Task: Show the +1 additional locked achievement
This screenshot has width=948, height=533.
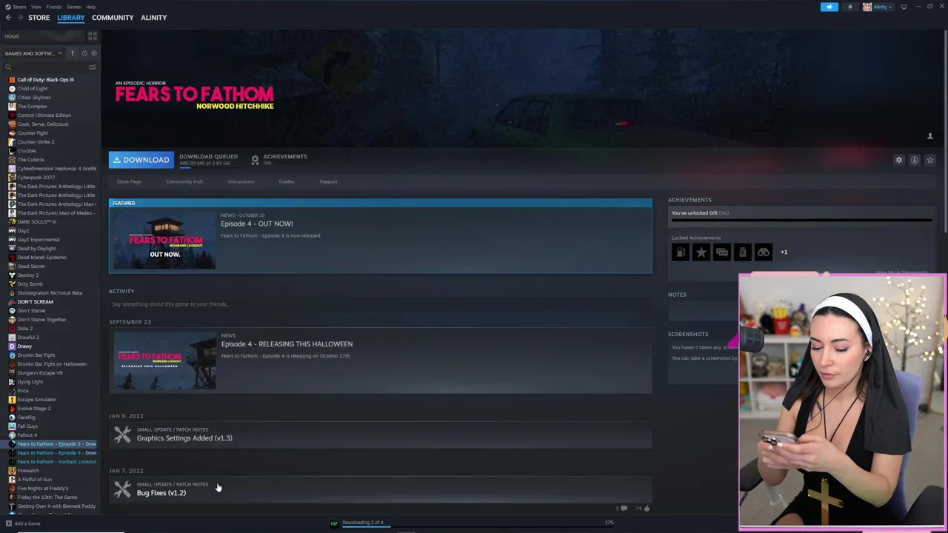Action: (x=784, y=252)
